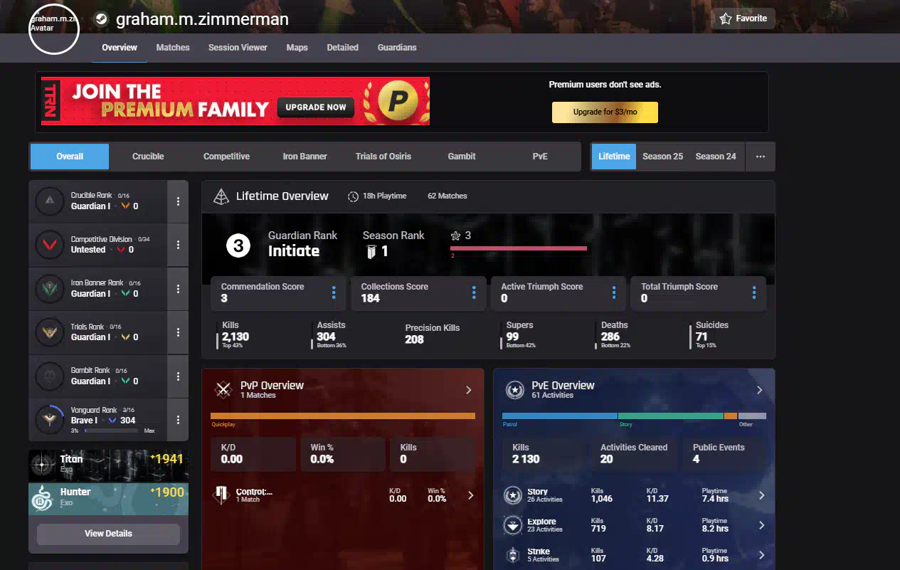
Task: Open more seasons ellipsis menu
Action: coord(760,157)
